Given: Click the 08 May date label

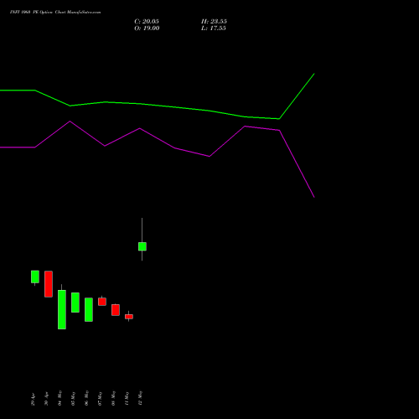Looking at the screenshot, I should (113, 398).
